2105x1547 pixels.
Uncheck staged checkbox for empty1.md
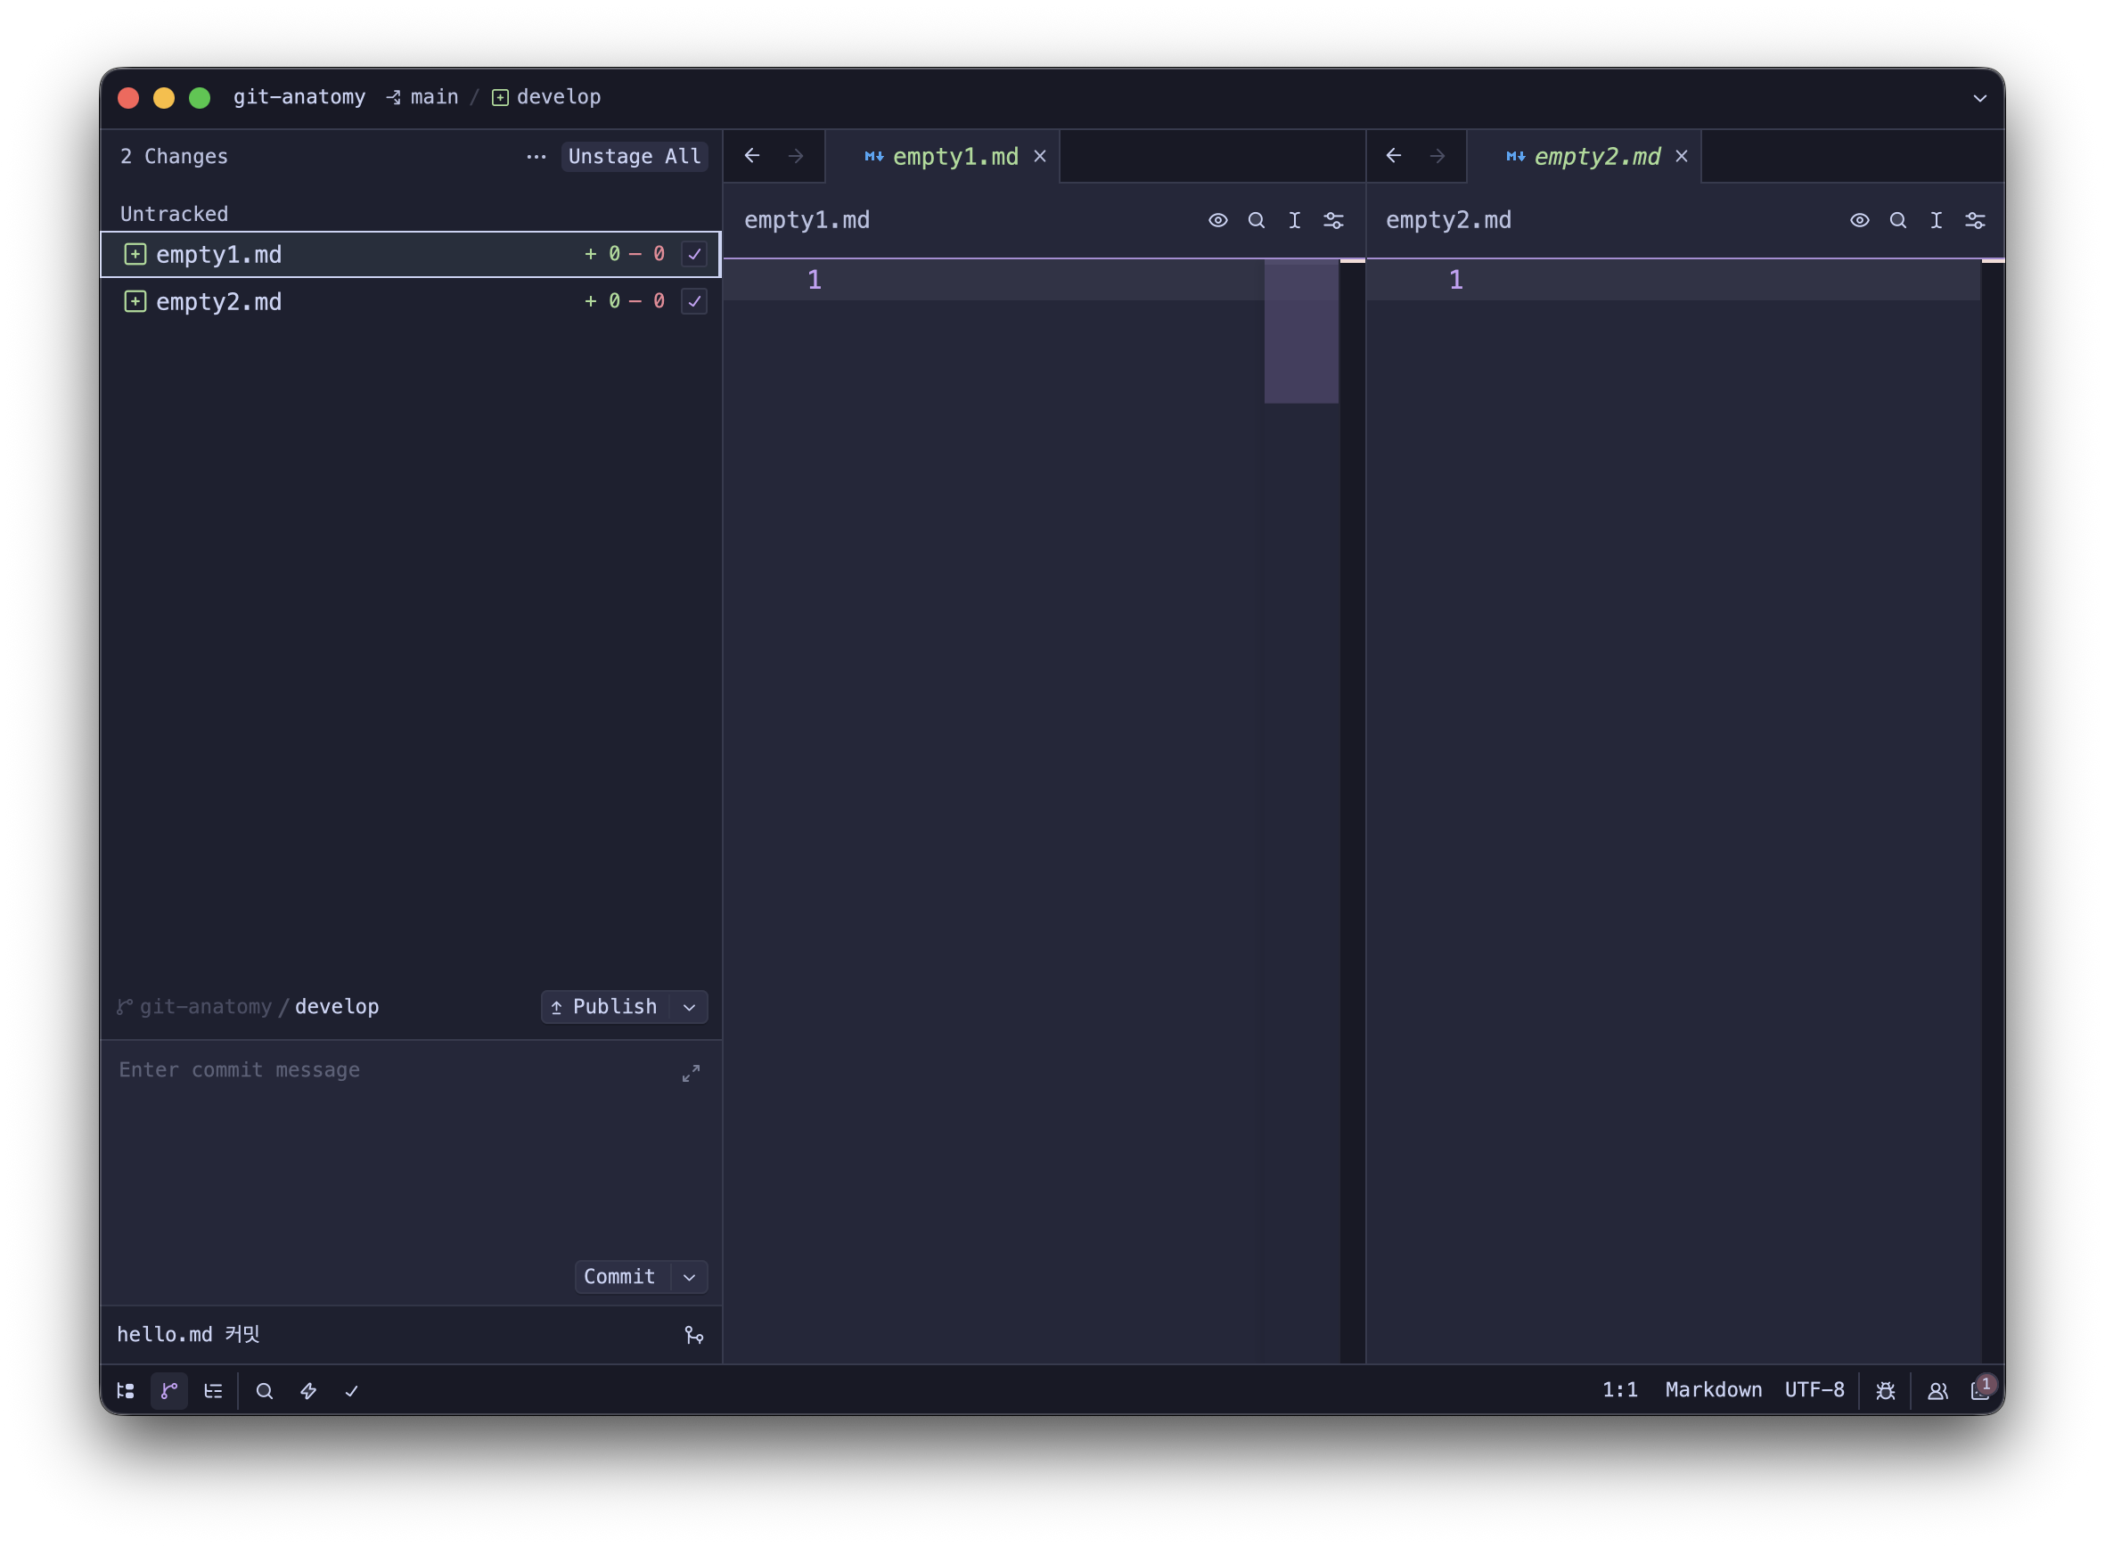coord(694,254)
